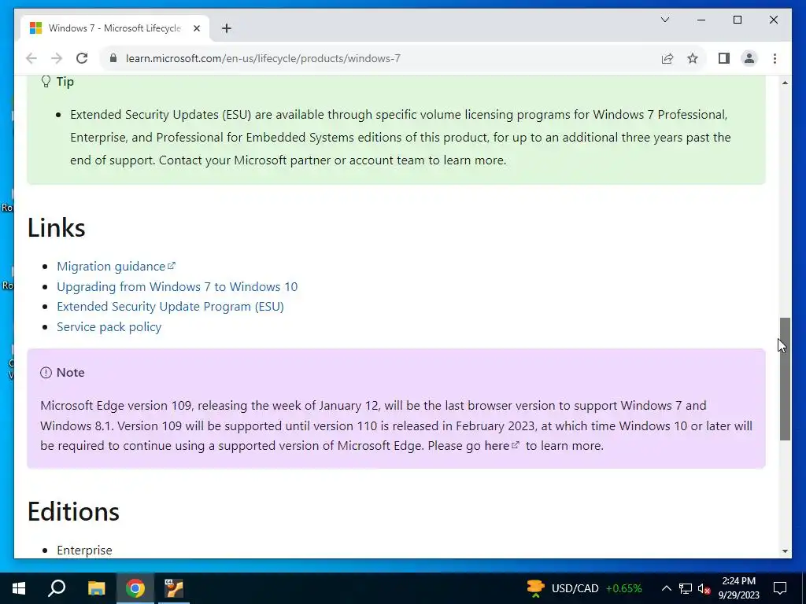Go back with the browser back arrow
This screenshot has width=806, height=604.
[x=31, y=58]
